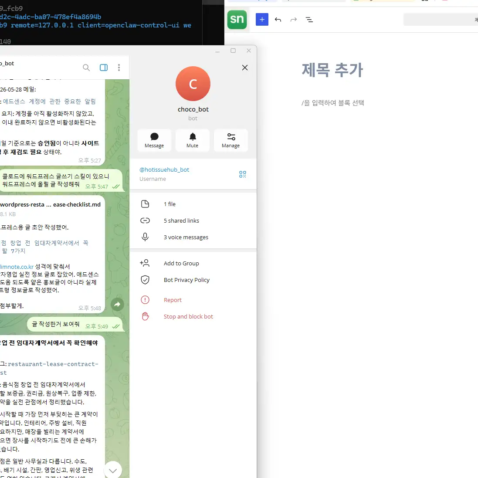The width and height of the screenshot is (478, 478).
Task: Click the block placeholder /을 입력하여 블록 선택
Action: (x=332, y=103)
